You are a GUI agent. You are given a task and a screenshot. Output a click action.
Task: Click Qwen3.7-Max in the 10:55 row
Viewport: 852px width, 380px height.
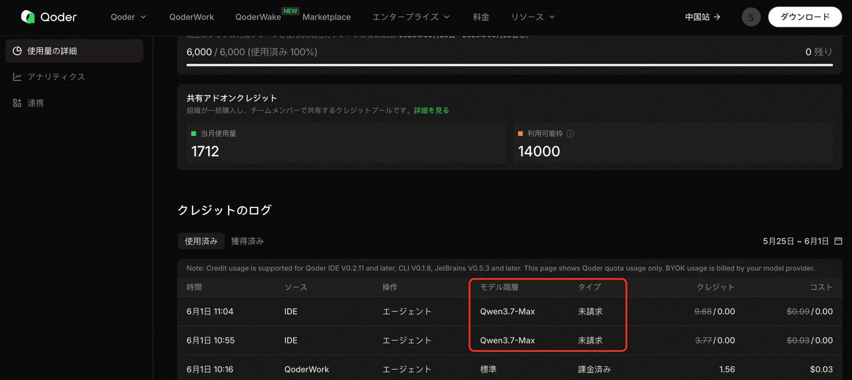click(x=507, y=340)
